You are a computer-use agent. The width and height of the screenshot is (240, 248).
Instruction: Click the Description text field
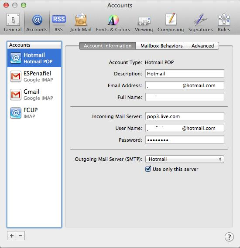tap(185, 74)
